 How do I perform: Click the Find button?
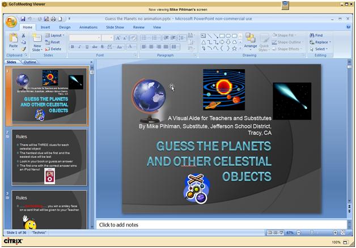pyautogui.click(x=316, y=35)
